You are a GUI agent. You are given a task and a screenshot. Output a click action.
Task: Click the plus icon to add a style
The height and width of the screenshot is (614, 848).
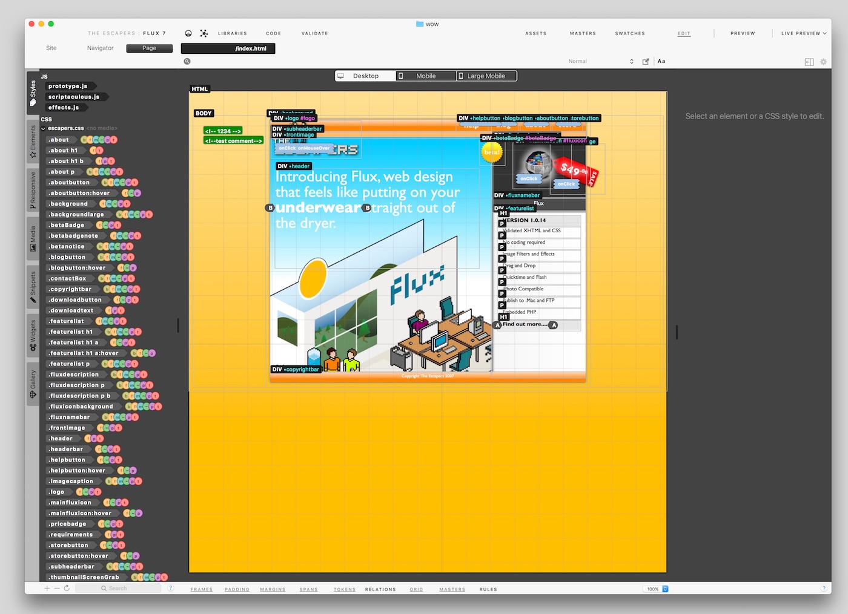[x=47, y=588]
